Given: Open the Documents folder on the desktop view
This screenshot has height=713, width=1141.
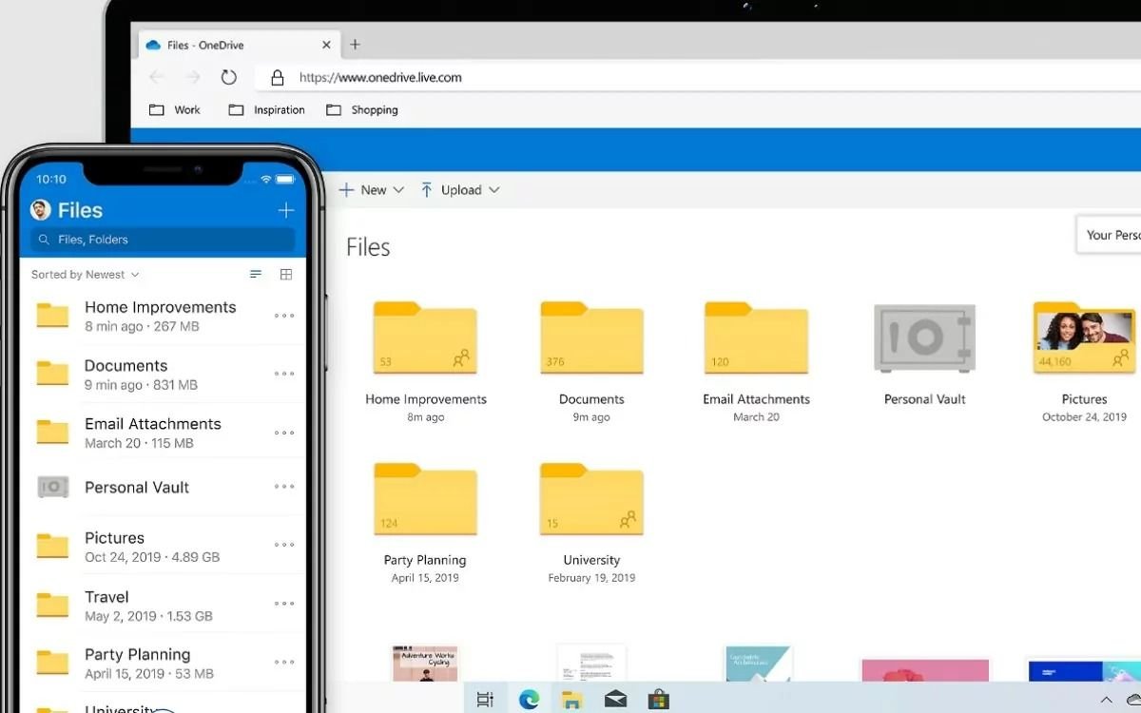Looking at the screenshot, I should [590, 337].
